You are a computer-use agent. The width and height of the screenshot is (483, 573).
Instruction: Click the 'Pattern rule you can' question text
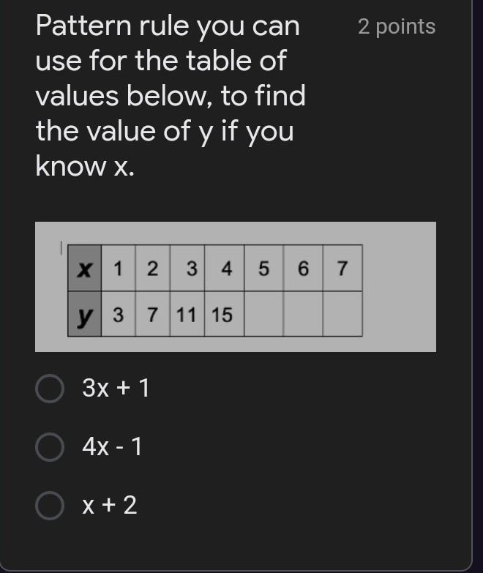click(x=168, y=26)
